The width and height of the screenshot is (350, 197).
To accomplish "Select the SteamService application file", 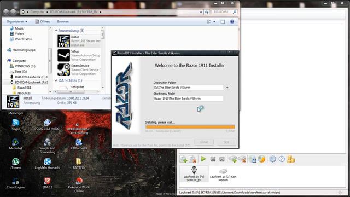I will [79, 69].
